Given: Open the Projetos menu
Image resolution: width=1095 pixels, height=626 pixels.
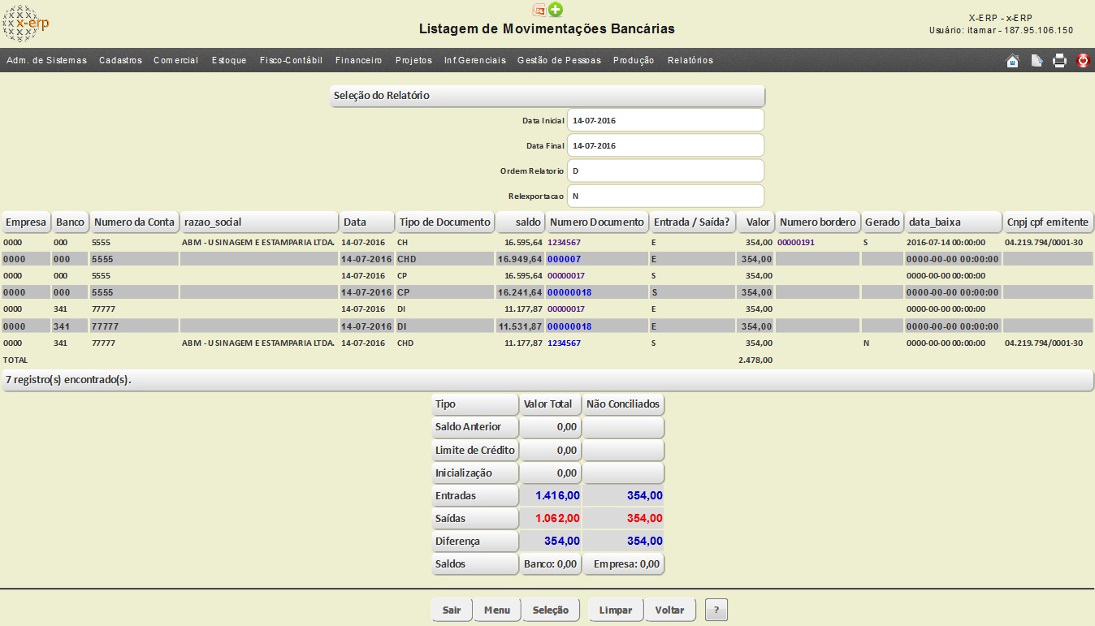Looking at the screenshot, I should (x=413, y=60).
